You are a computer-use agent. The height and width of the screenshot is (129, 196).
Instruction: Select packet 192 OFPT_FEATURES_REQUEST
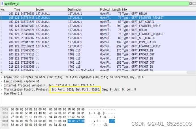tap(98, 34)
